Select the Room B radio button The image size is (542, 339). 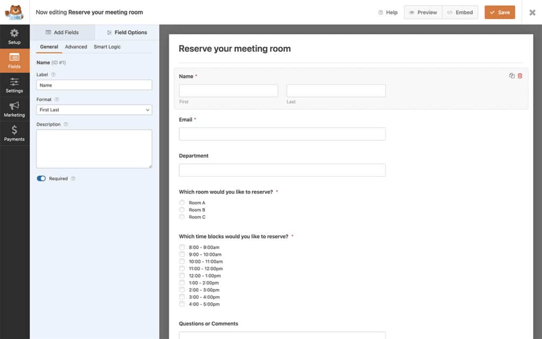coord(182,210)
